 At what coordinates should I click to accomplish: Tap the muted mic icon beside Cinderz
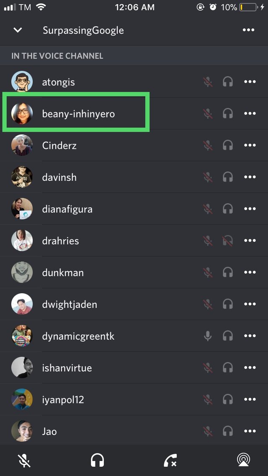point(208,146)
